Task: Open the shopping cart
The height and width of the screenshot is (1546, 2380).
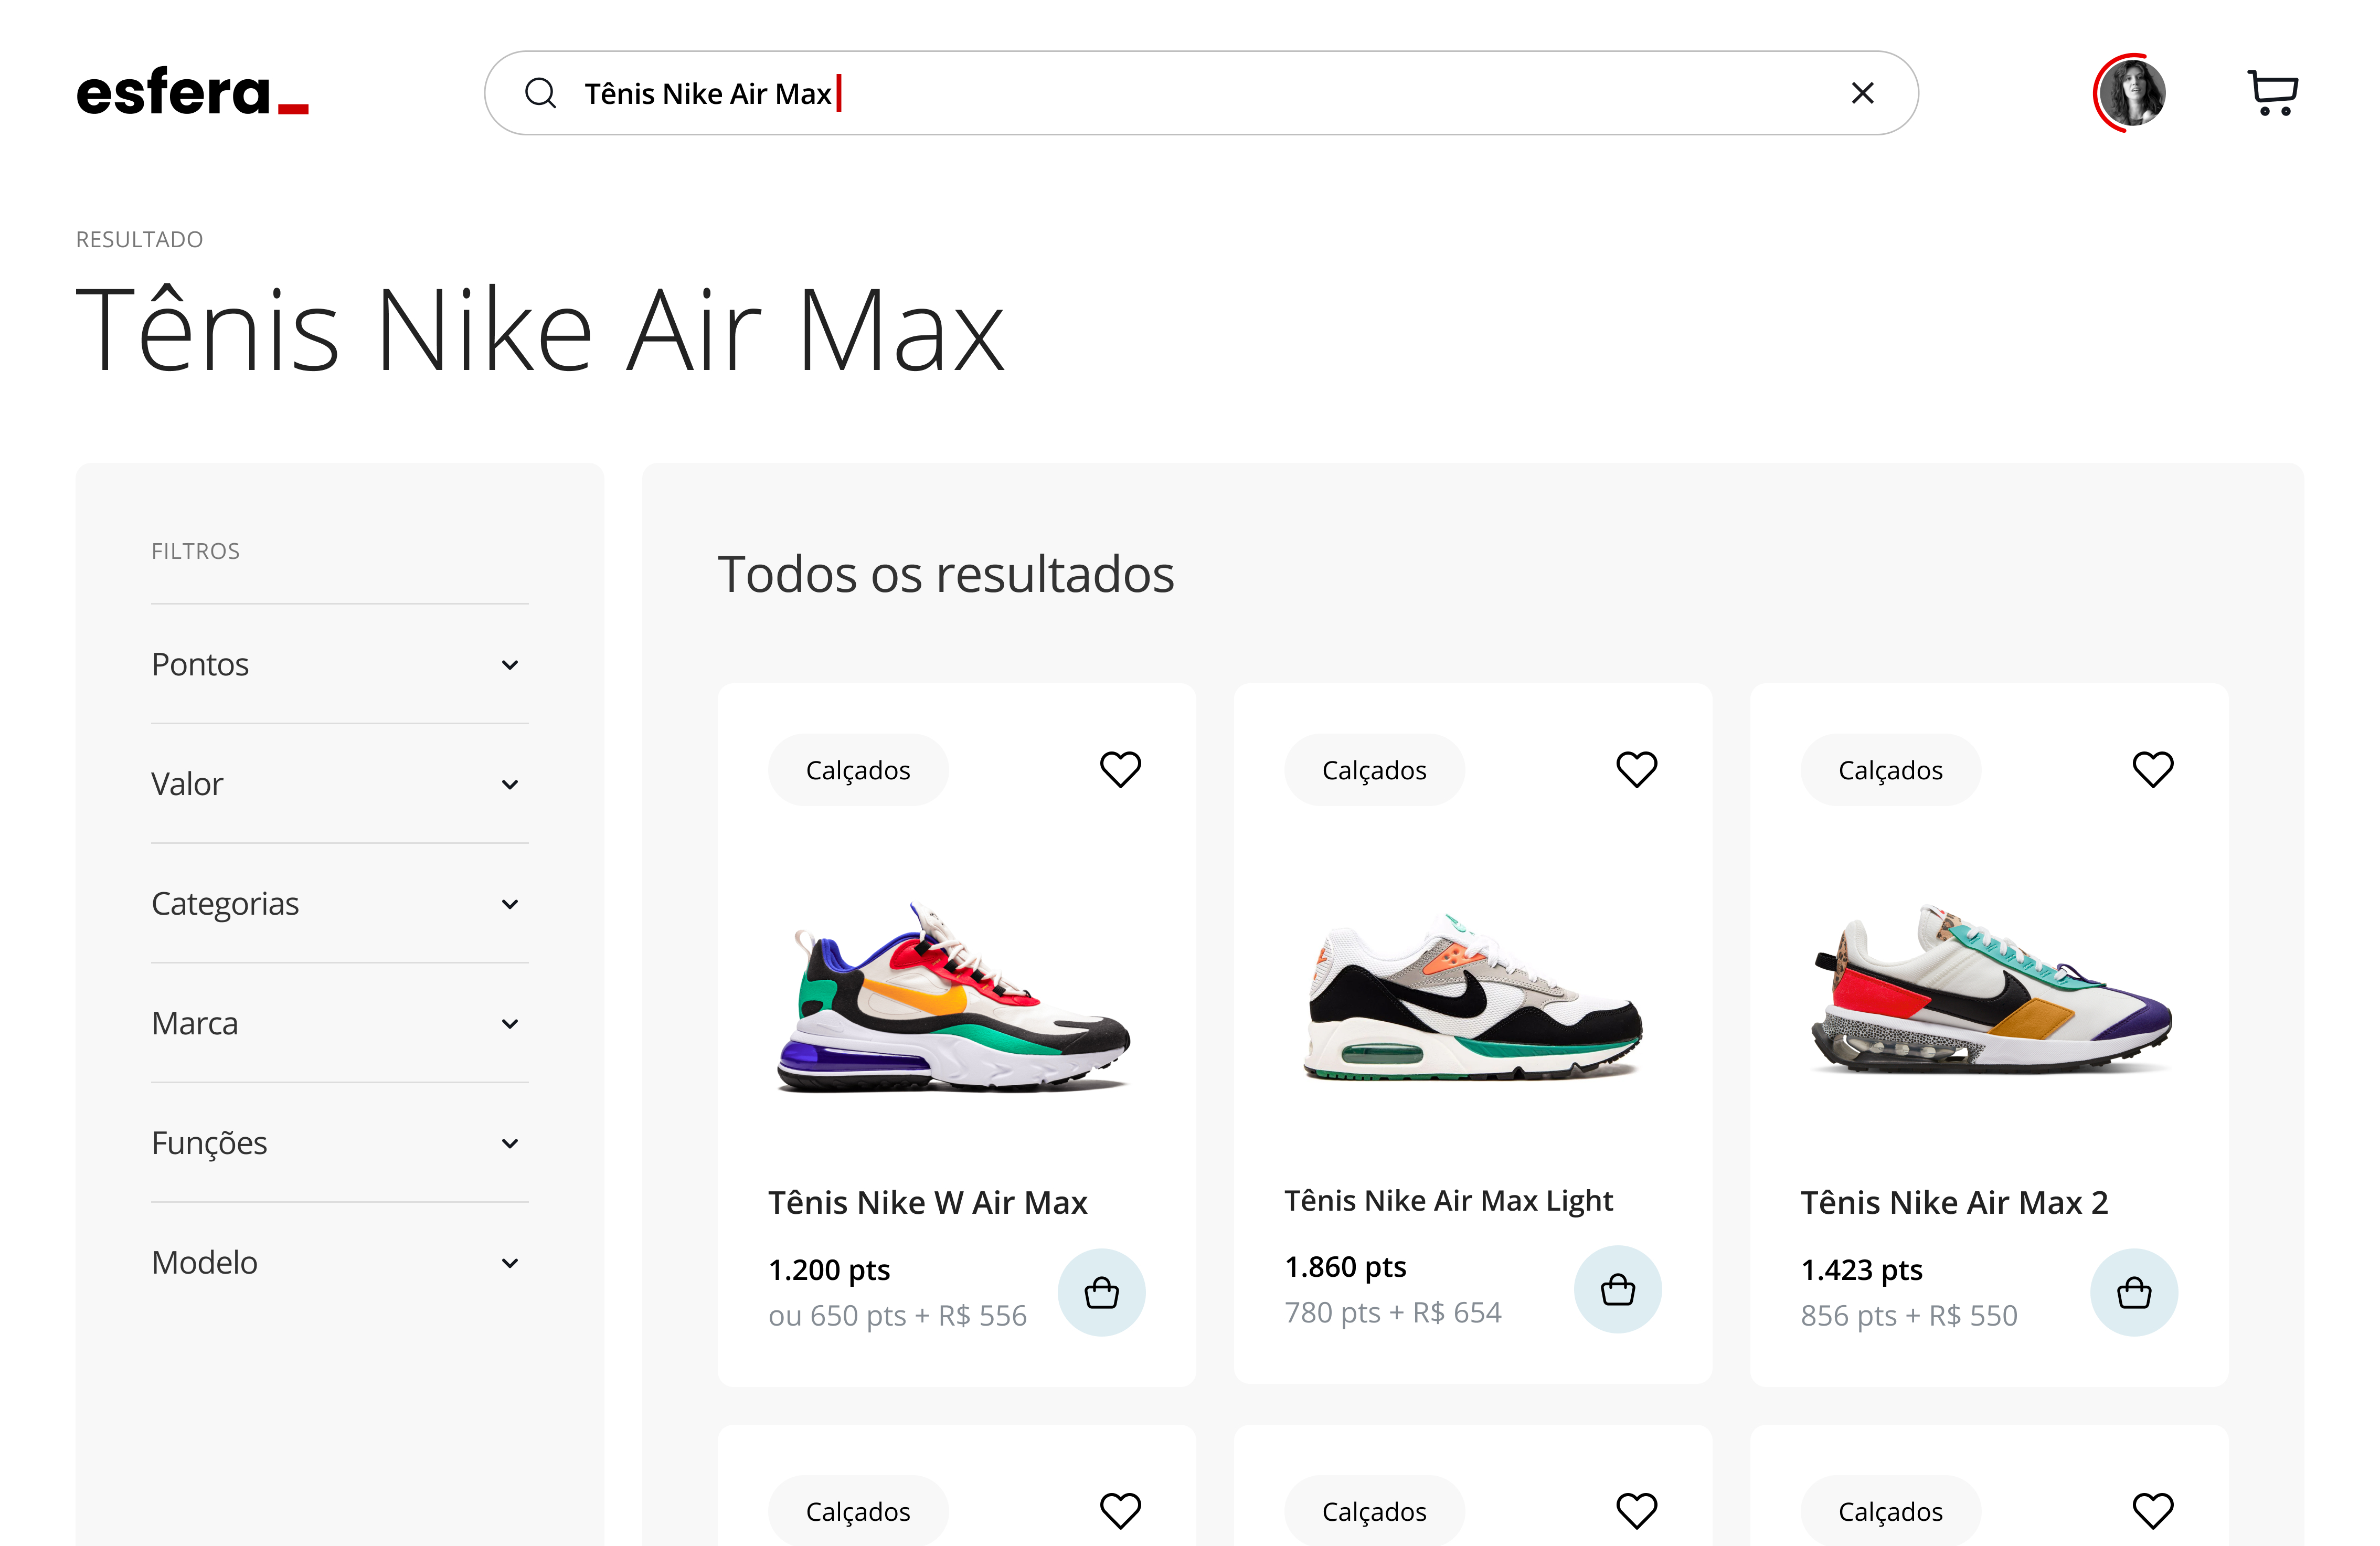Action: pos(2272,93)
